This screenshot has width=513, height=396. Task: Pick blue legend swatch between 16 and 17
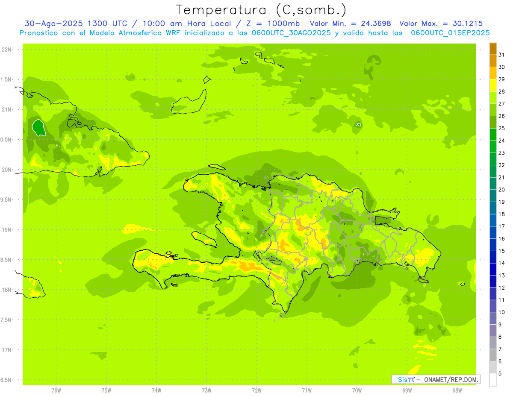coord(493,233)
